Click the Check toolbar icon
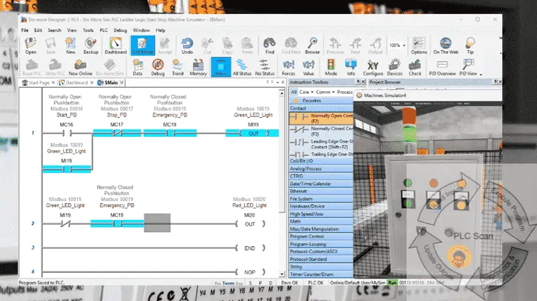 [415, 67]
